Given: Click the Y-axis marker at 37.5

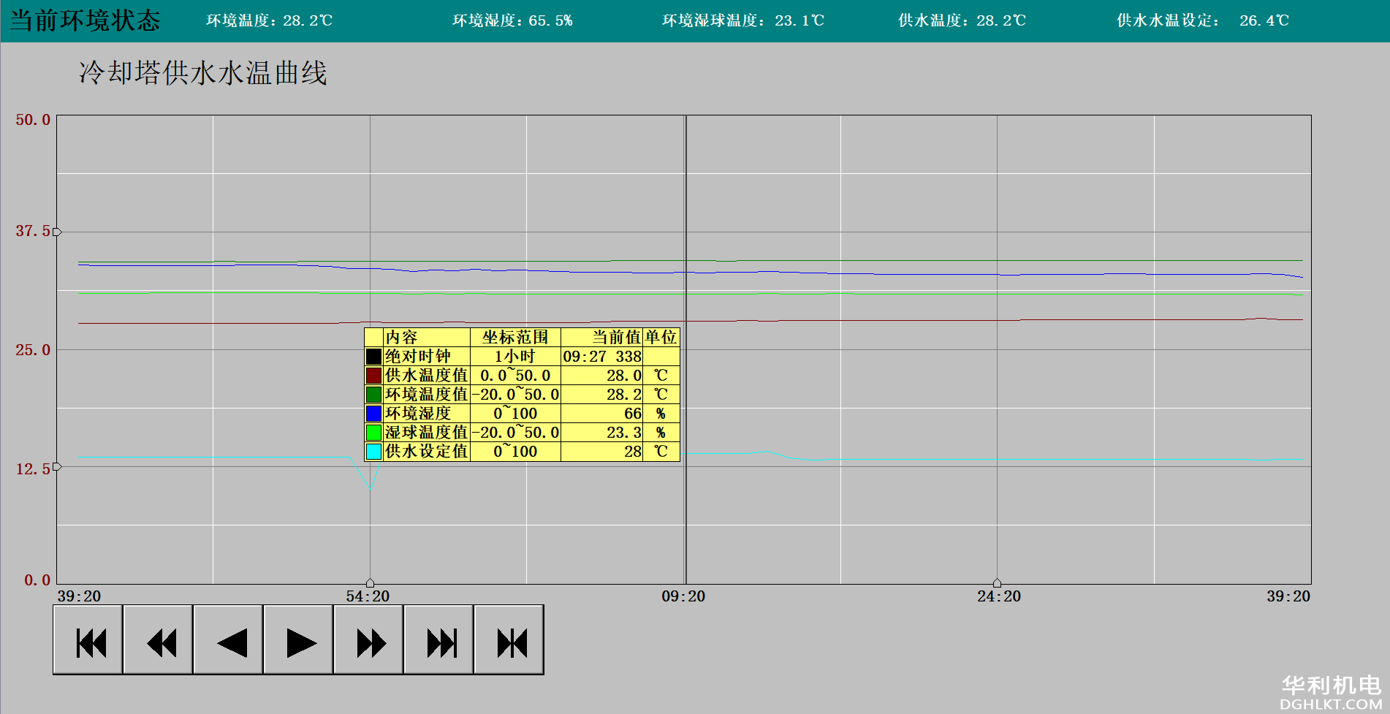Looking at the screenshot, I should click(x=57, y=232).
